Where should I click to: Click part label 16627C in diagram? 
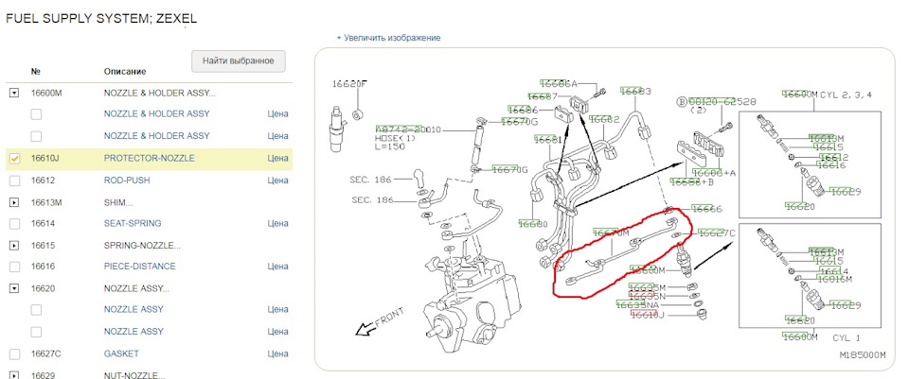[717, 233]
